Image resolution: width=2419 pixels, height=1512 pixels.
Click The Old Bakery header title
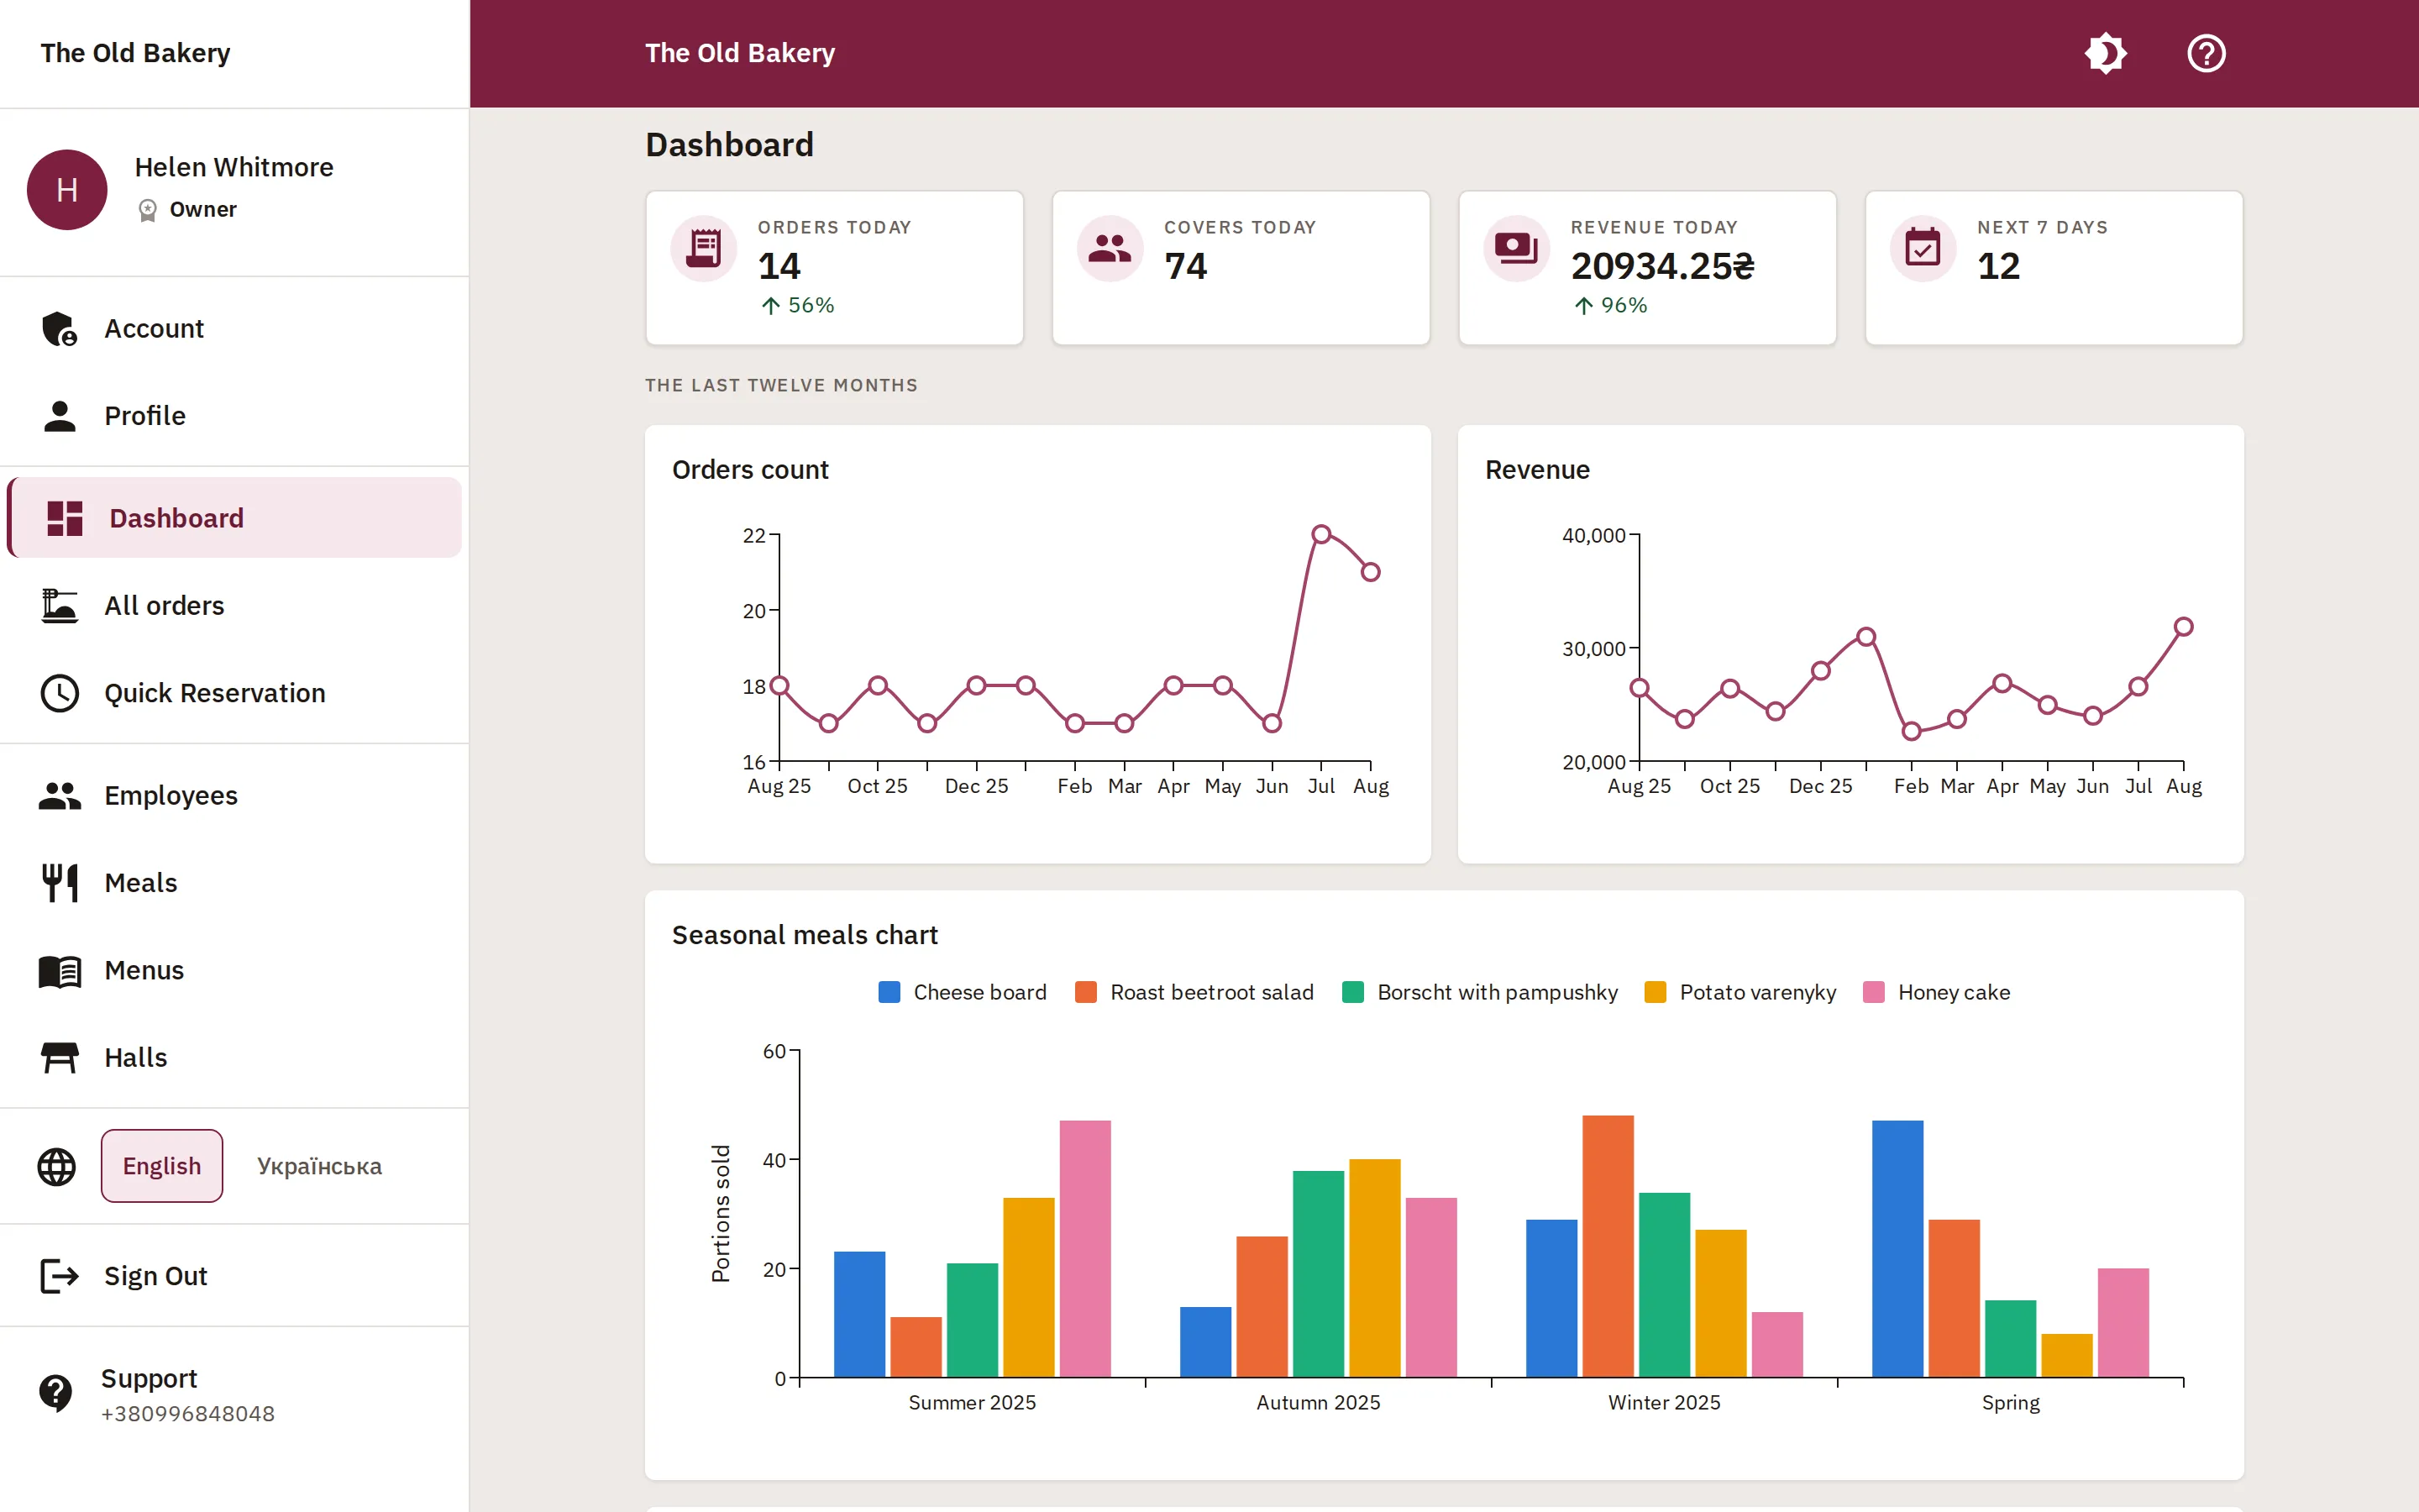click(x=740, y=53)
